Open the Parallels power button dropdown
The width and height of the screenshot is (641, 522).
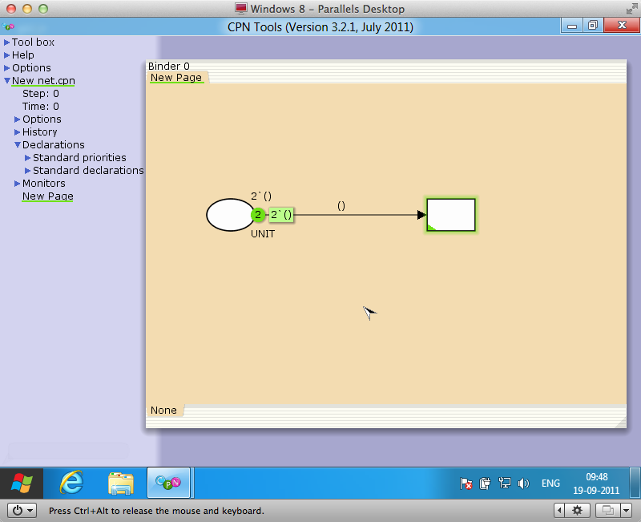point(22,510)
